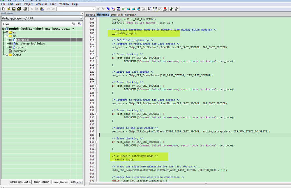Click the Navigate Forward icon

[x=143, y=9]
